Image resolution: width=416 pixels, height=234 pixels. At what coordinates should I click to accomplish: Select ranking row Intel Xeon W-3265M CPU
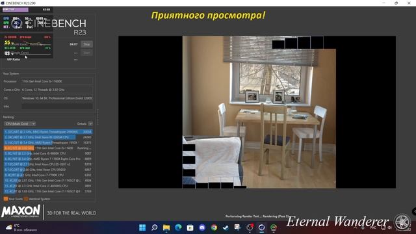click(x=48, y=137)
